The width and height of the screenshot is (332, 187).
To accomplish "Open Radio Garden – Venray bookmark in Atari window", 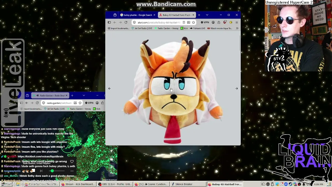I will click(x=167, y=28).
